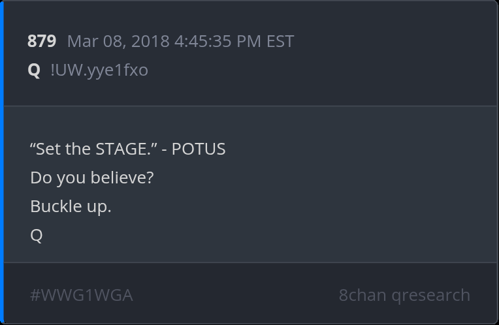Image resolution: width=499 pixels, height=325 pixels.
Task: Click the word "believe" in the post
Action: click(x=122, y=178)
